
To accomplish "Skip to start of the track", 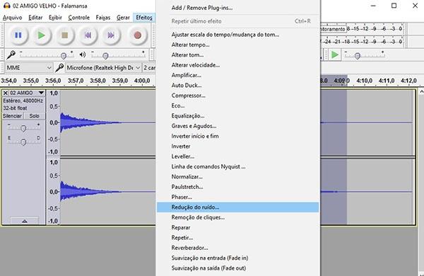I will coord(88,35).
